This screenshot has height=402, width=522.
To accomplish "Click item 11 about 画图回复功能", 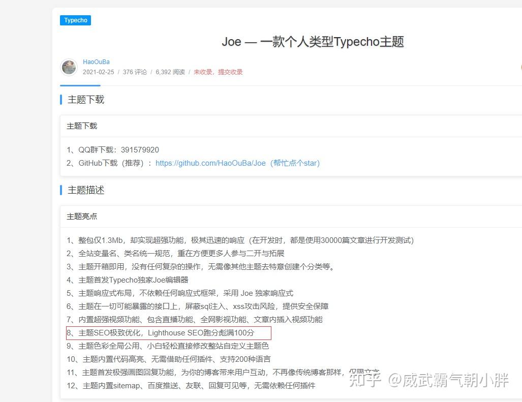I will (223, 373).
